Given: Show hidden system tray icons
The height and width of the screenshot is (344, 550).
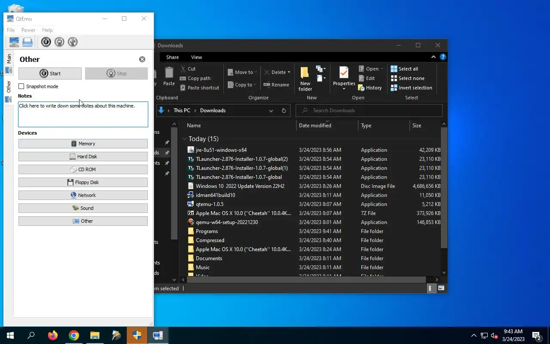Looking at the screenshot, I should tap(474, 335).
